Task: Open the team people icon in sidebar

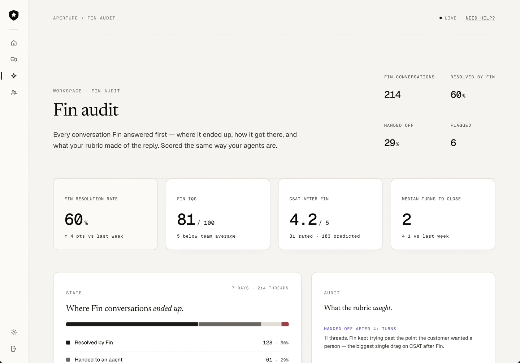Action: pyautogui.click(x=14, y=92)
